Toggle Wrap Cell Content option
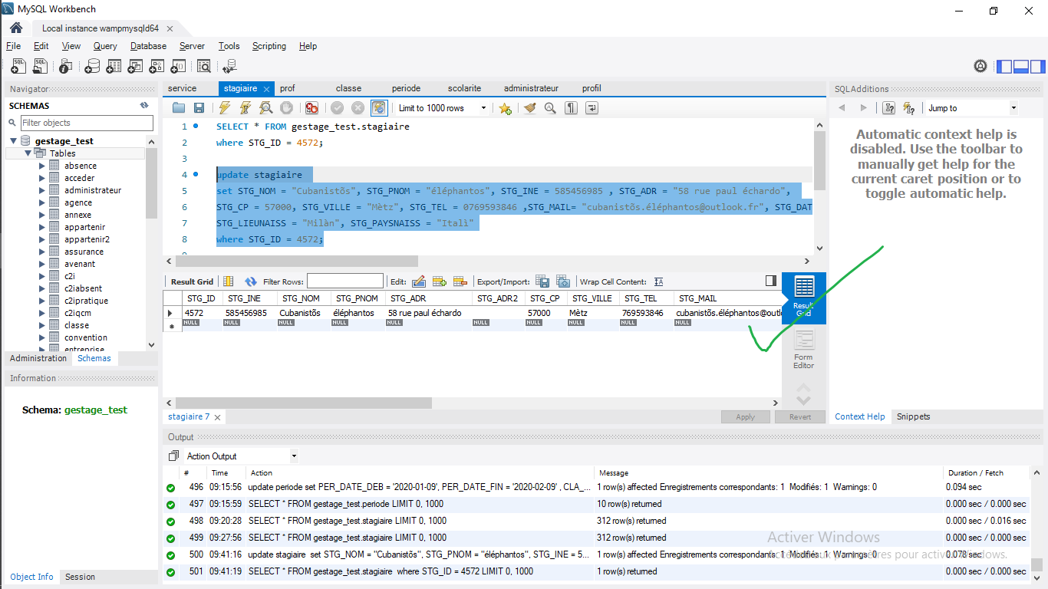This screenshot has height=589, width=1048. click(x=658, y=281)
